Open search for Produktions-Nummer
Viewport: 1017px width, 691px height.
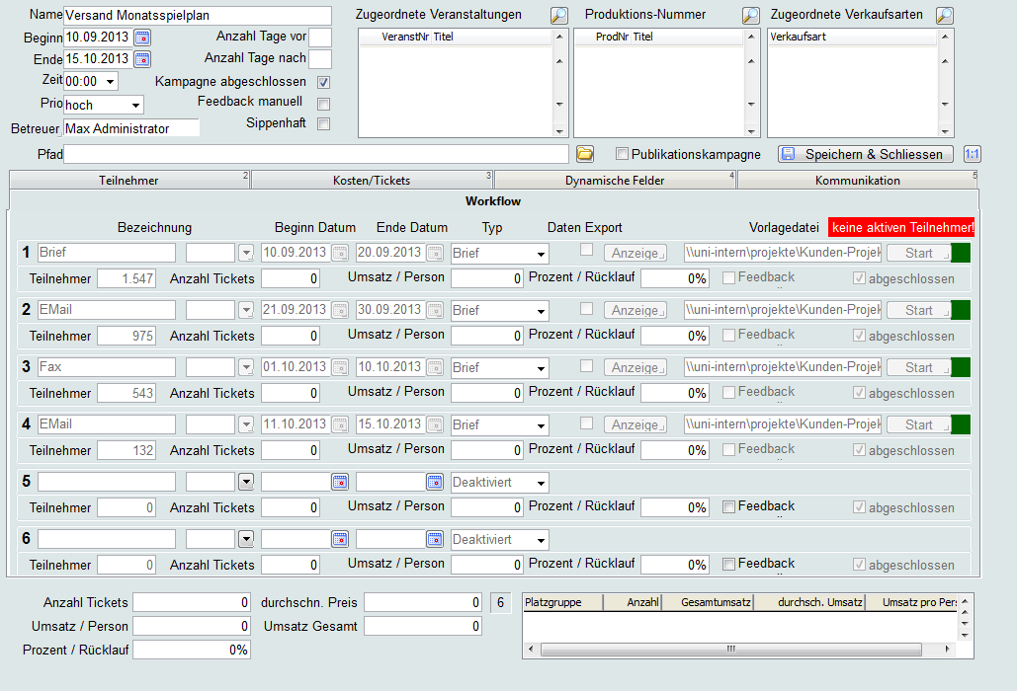point(750,16)
